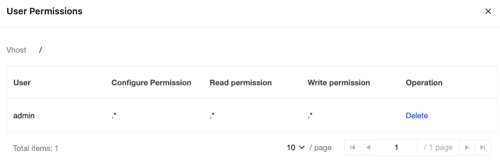Click admin's Read permission value

click(212, 116)
